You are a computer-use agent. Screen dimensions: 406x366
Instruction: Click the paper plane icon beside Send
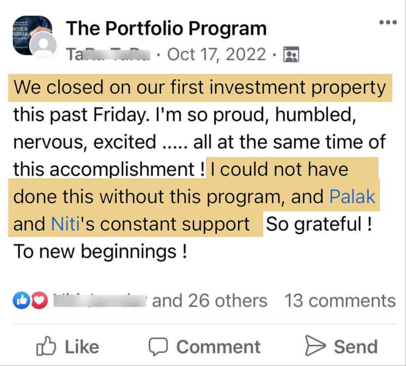(x=315, y=347)
